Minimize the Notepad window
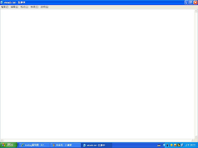The width and height of the screenshot is (198, 148). [x=186, y=2]
